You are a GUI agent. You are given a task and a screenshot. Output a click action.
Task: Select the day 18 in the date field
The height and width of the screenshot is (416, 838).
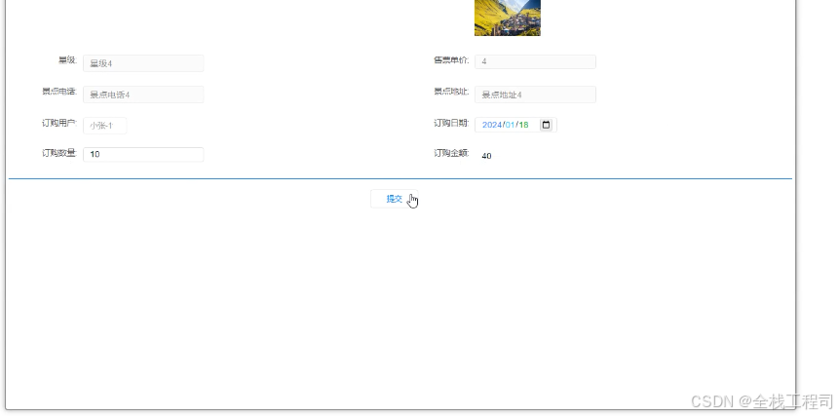tap(523, 125)
